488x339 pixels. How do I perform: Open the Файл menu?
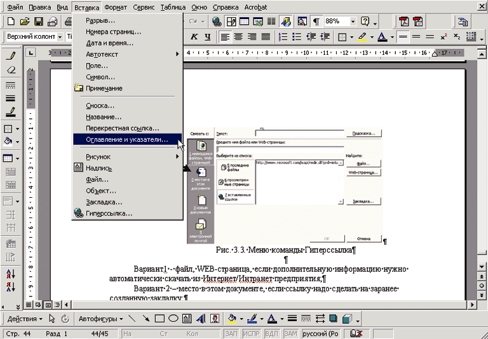click(15, 7)
